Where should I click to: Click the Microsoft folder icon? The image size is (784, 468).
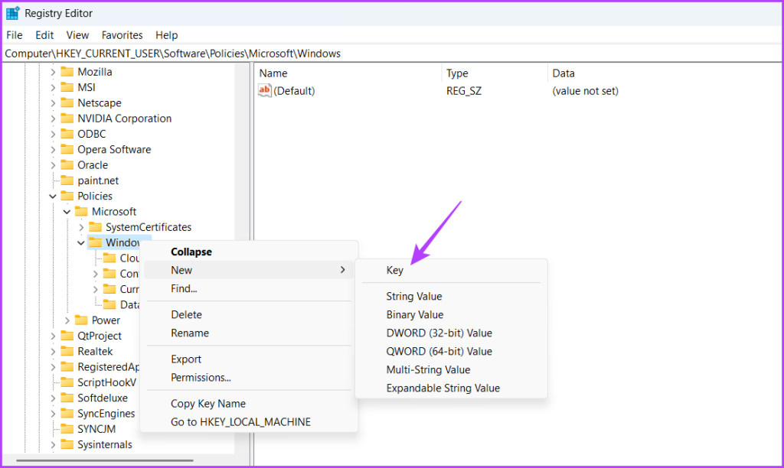(x=81, y=211)
